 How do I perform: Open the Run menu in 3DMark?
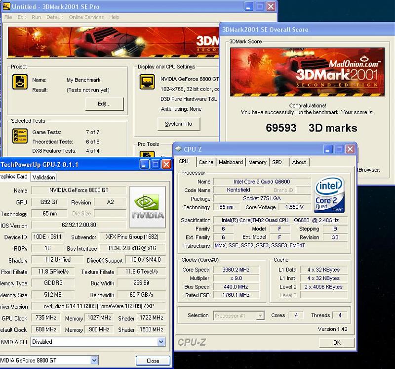[x=36, y=17]
